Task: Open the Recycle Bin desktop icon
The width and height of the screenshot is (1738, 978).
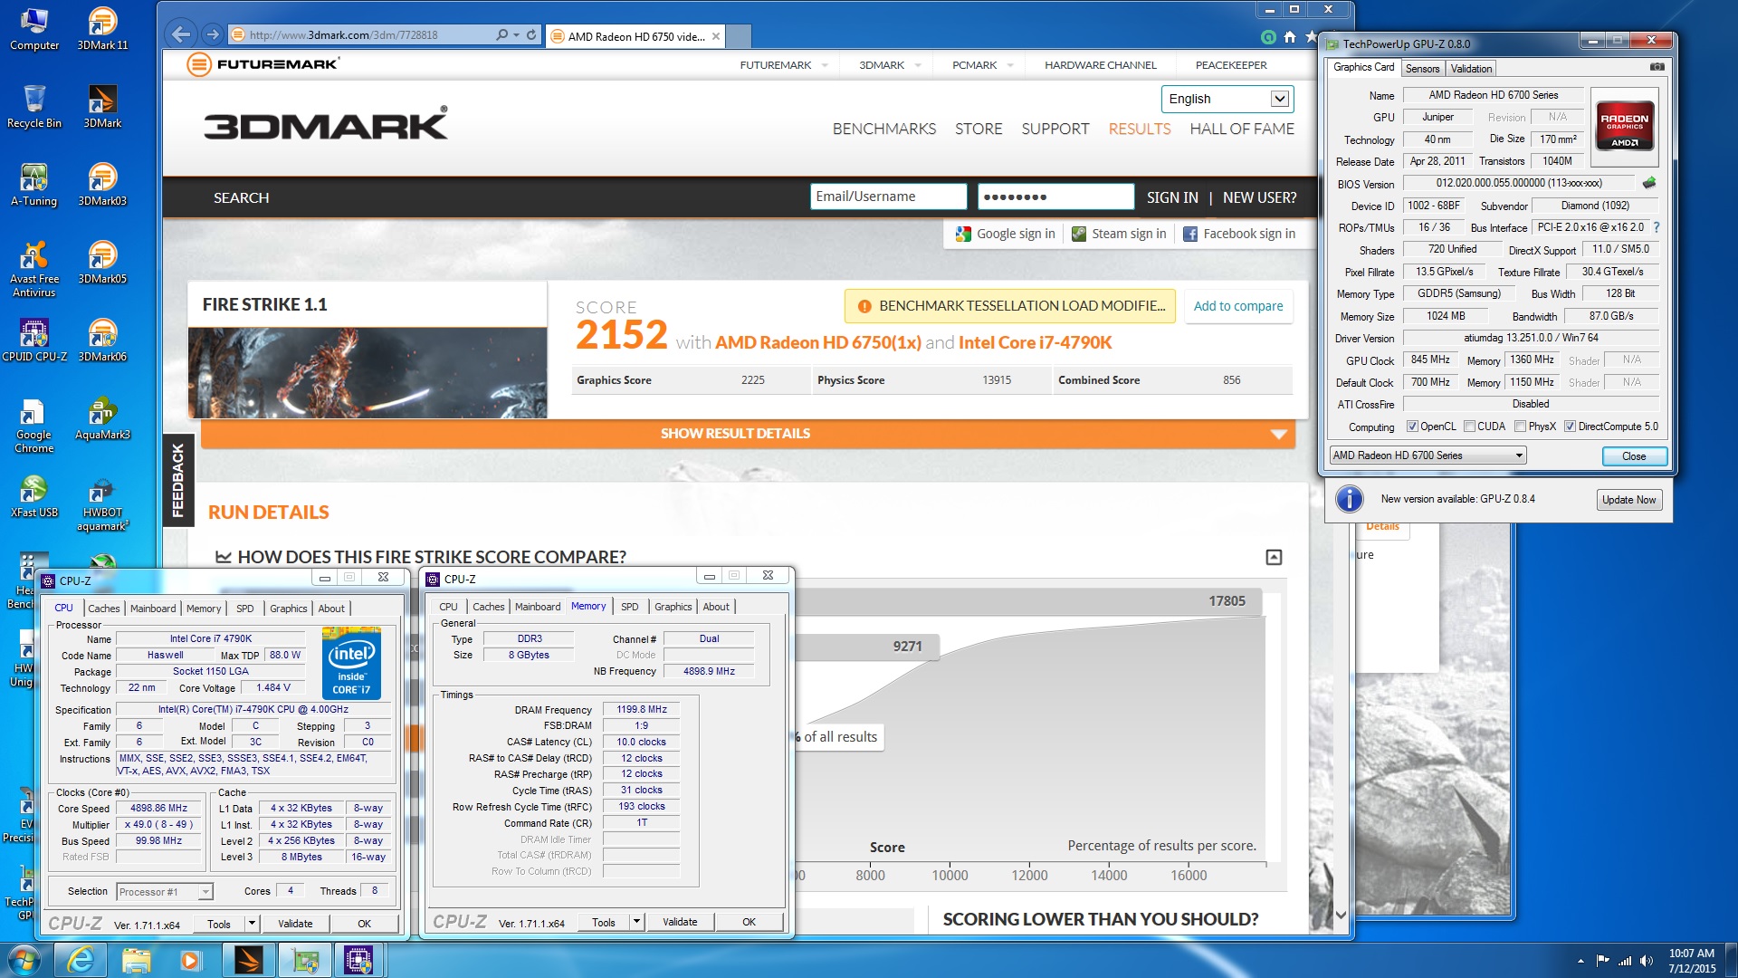Action: (34, 106)
